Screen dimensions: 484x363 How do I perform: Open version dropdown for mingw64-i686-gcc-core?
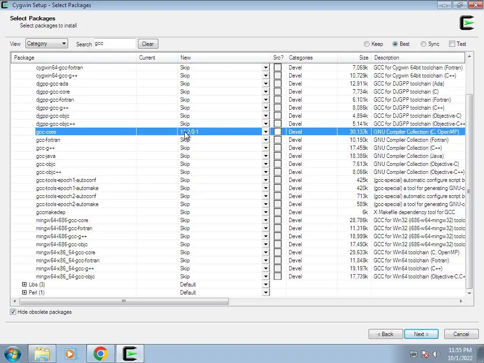[x=266, y=220]
